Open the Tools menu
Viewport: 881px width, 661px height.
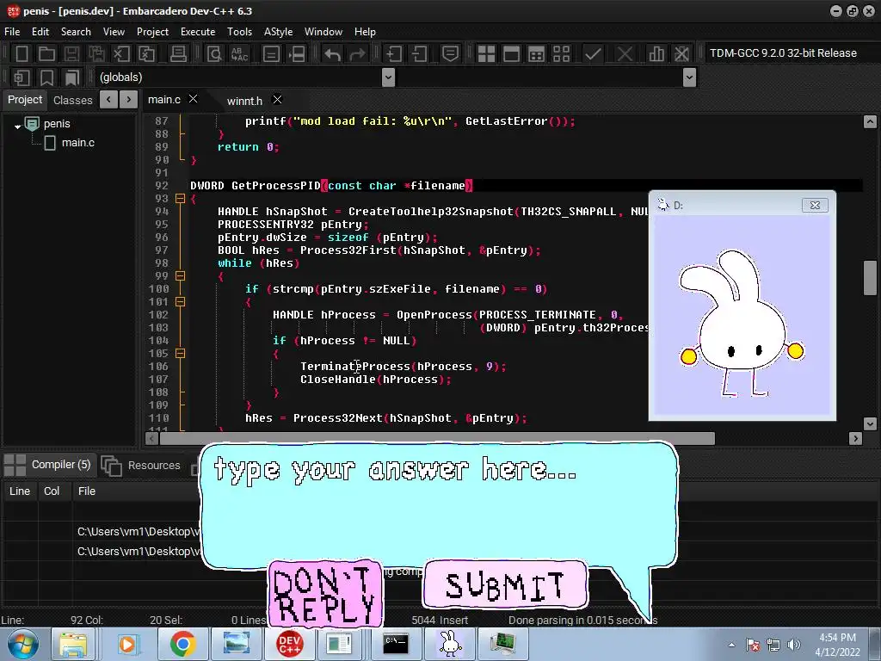tap(239, 32)
